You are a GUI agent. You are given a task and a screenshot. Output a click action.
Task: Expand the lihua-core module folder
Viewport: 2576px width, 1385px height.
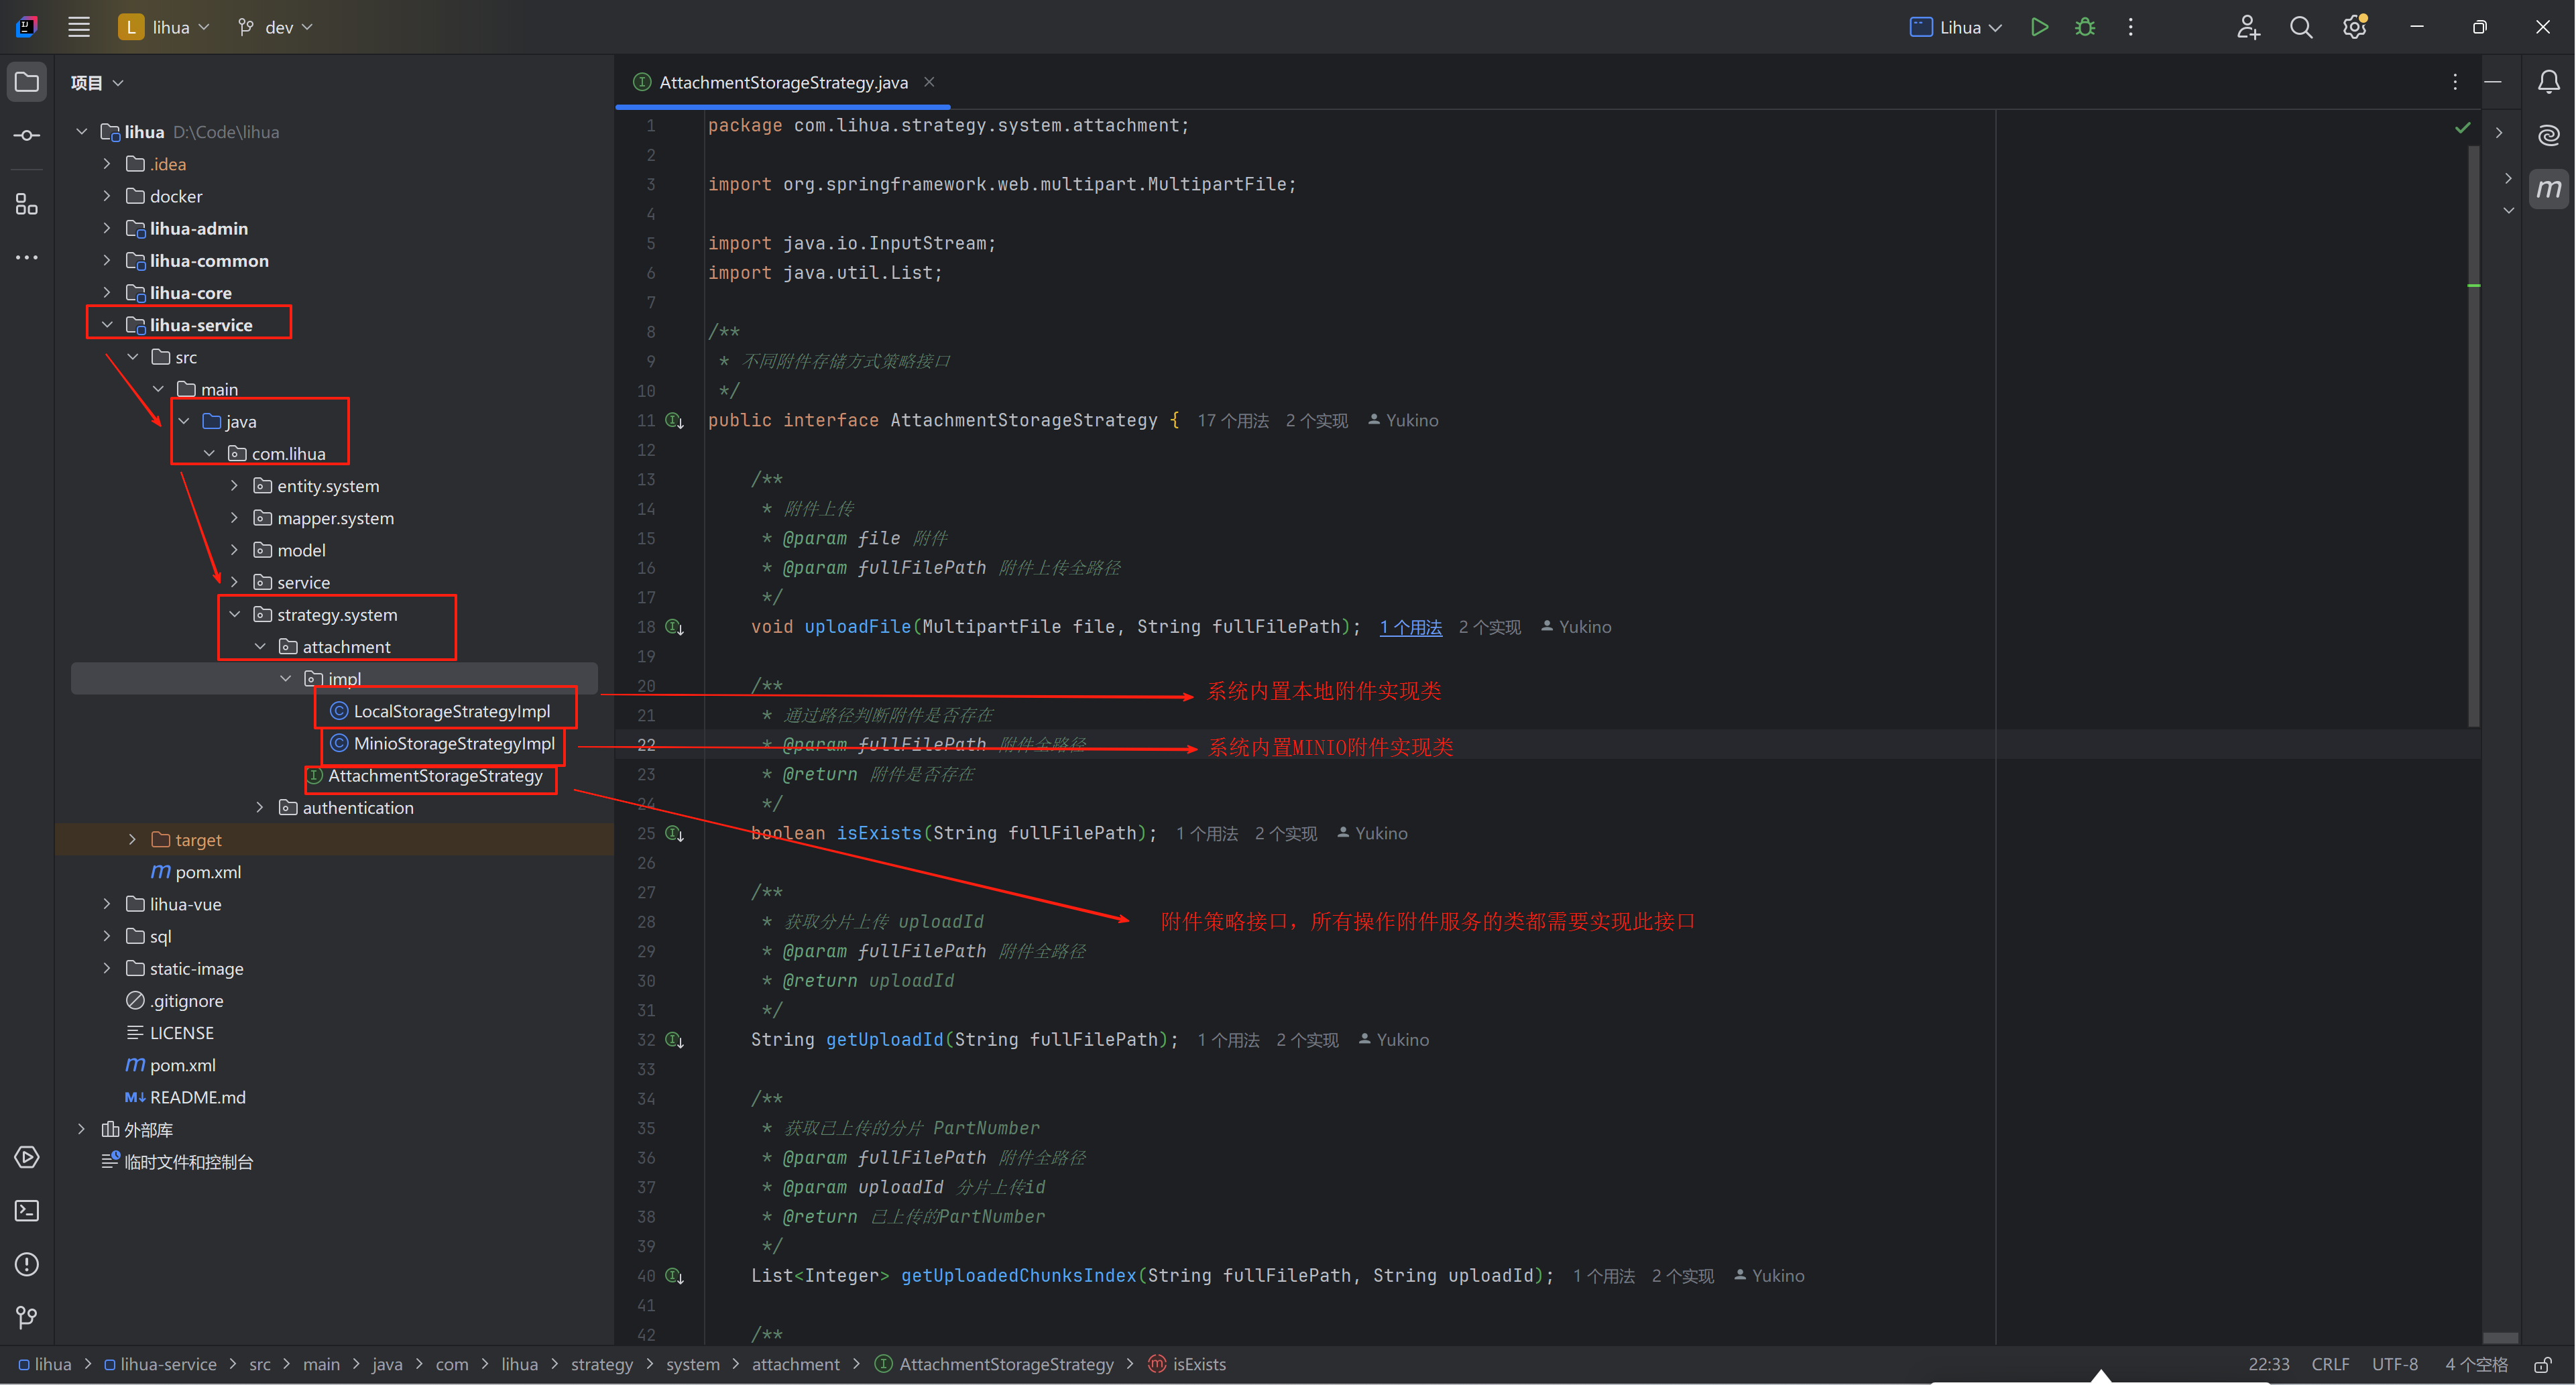(107, 293)
